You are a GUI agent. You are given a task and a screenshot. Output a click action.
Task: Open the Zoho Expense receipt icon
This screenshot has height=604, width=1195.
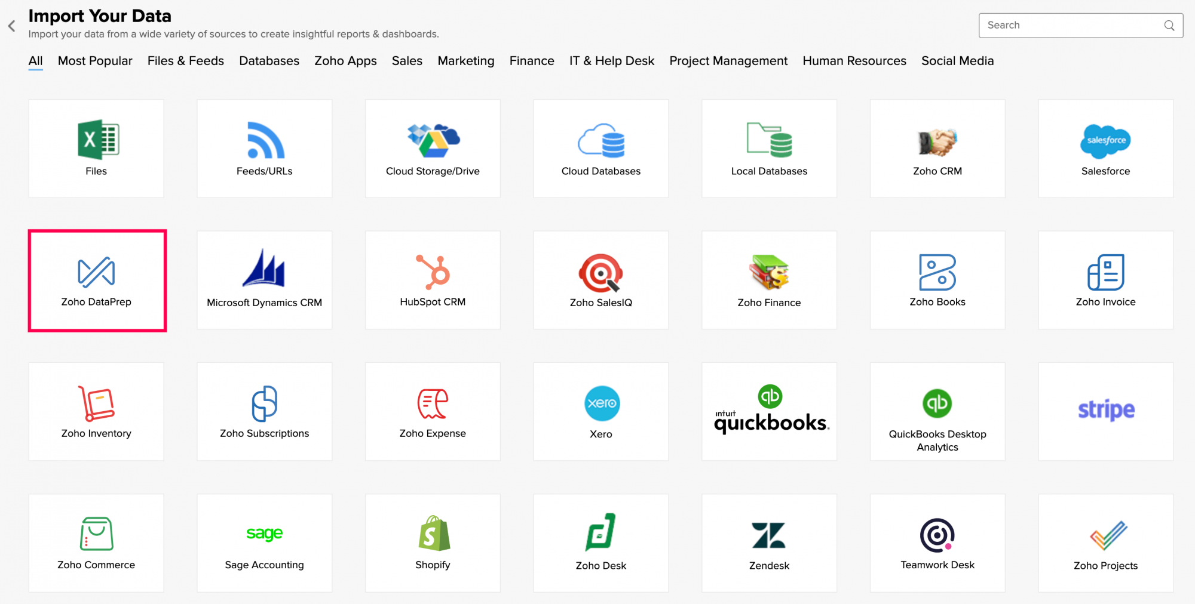(x=433, y=403)
